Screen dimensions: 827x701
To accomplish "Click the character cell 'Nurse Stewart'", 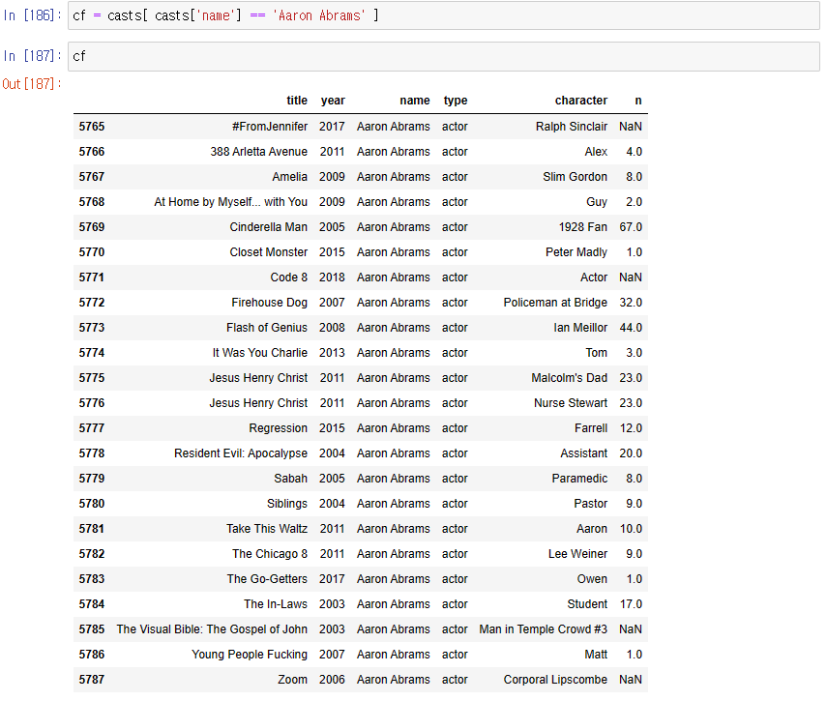I will (572, 403).
